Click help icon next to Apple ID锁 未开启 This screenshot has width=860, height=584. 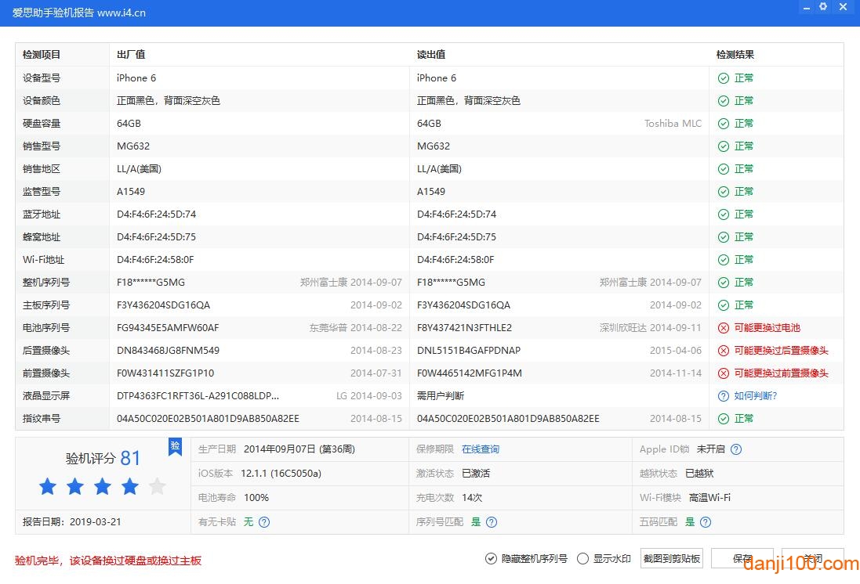(736, 449)
